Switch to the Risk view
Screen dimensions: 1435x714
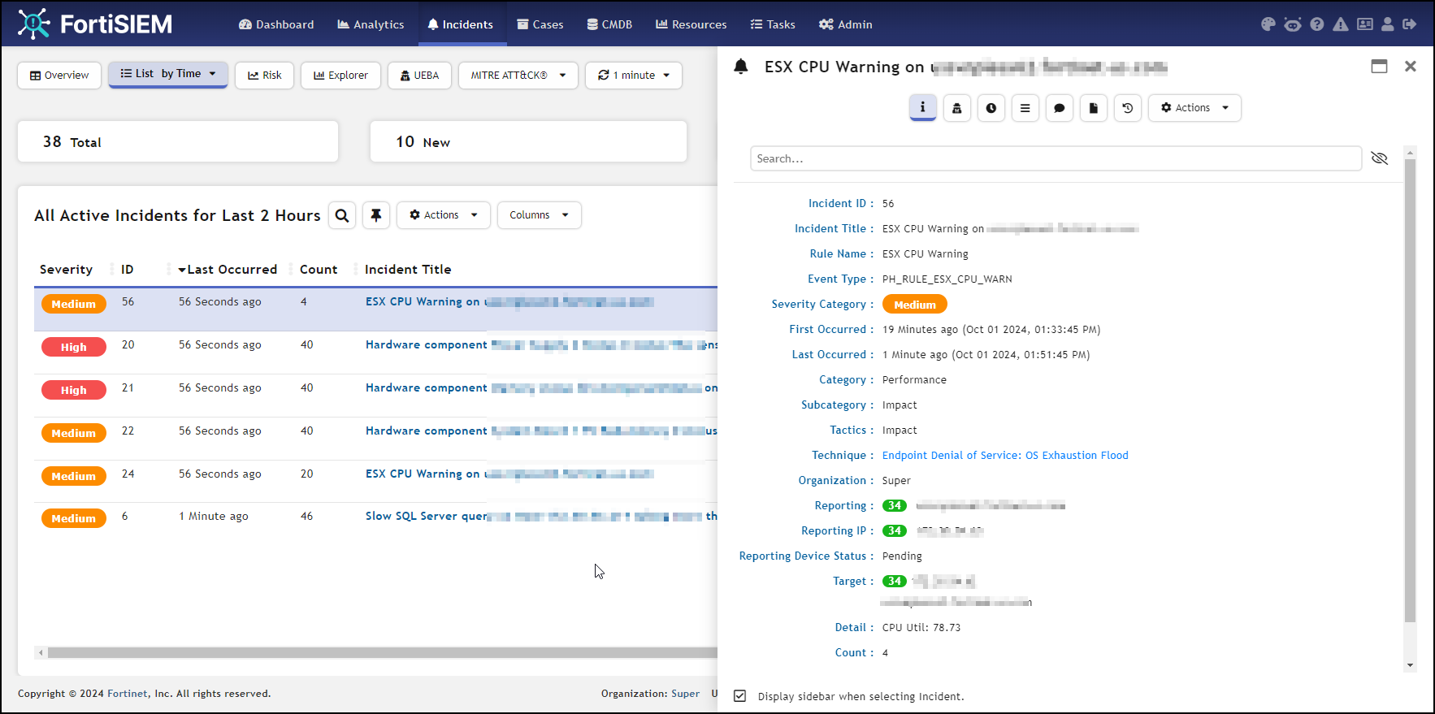point(265,76)
